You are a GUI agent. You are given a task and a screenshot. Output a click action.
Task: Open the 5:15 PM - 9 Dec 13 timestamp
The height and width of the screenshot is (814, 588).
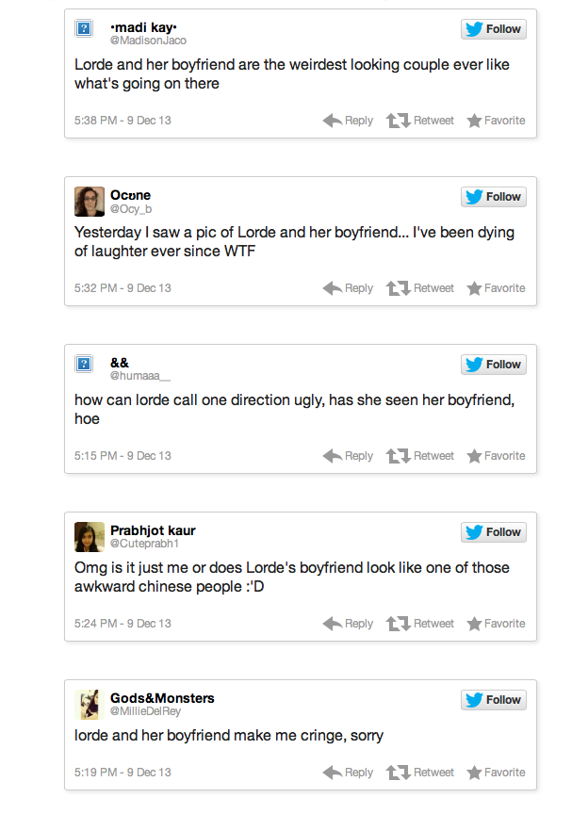(122, 456)
